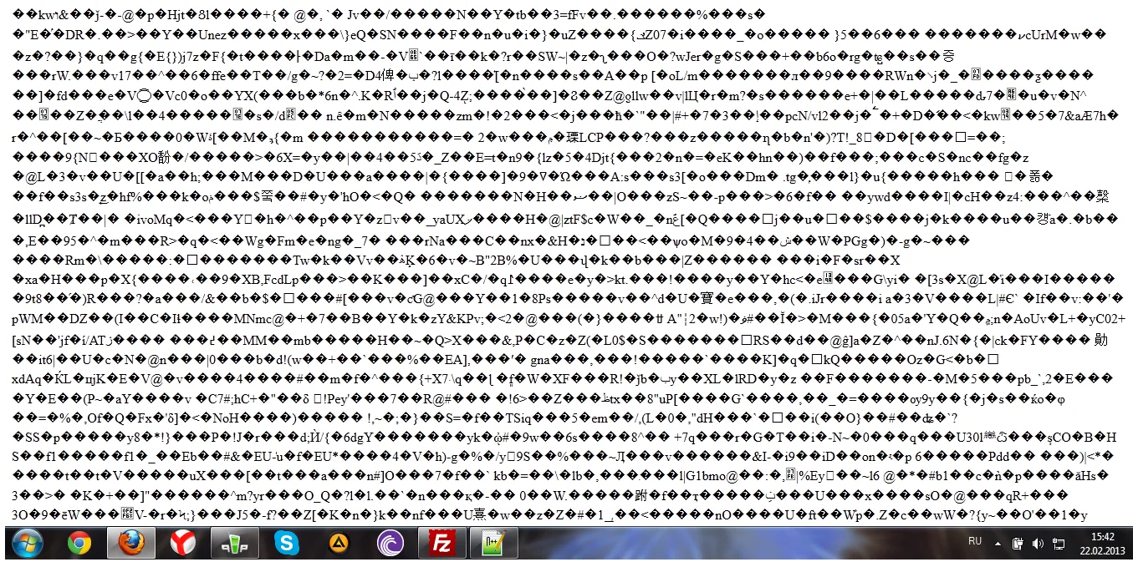This screenshot has height=562, width=1133.
Task: Switch to the active Firefox window
Action: click(130, 544)
